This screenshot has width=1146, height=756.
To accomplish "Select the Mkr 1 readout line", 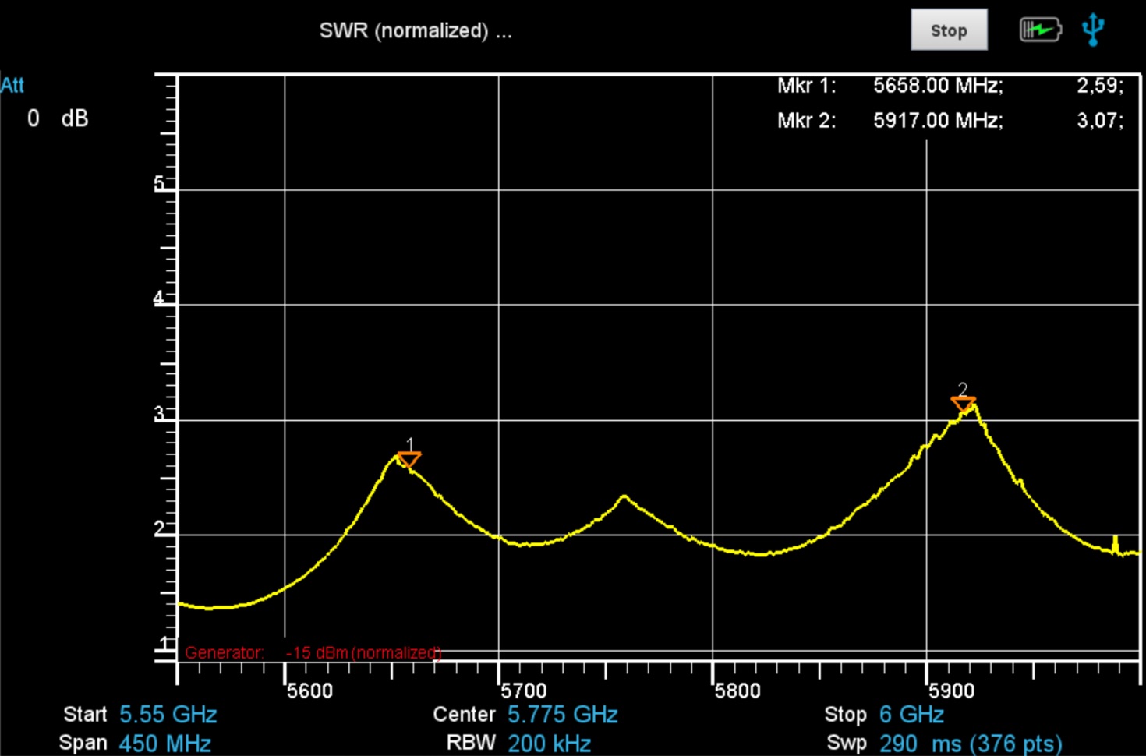I will (949, 86).
